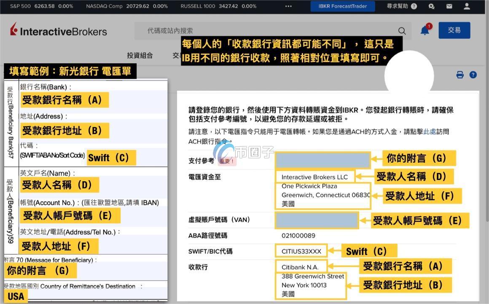489x304 pixels.
Task: Click the 虛擬賬戶號碼 VAN field
Action: pos(317,220)
